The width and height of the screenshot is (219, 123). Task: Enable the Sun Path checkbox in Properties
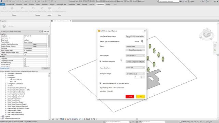point(25,55)
